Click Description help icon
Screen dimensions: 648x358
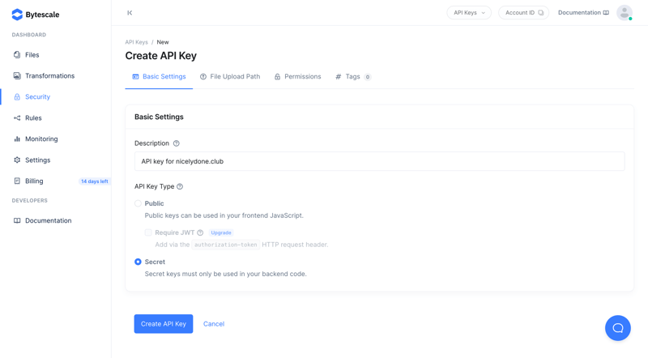click(x=176, y=143)
